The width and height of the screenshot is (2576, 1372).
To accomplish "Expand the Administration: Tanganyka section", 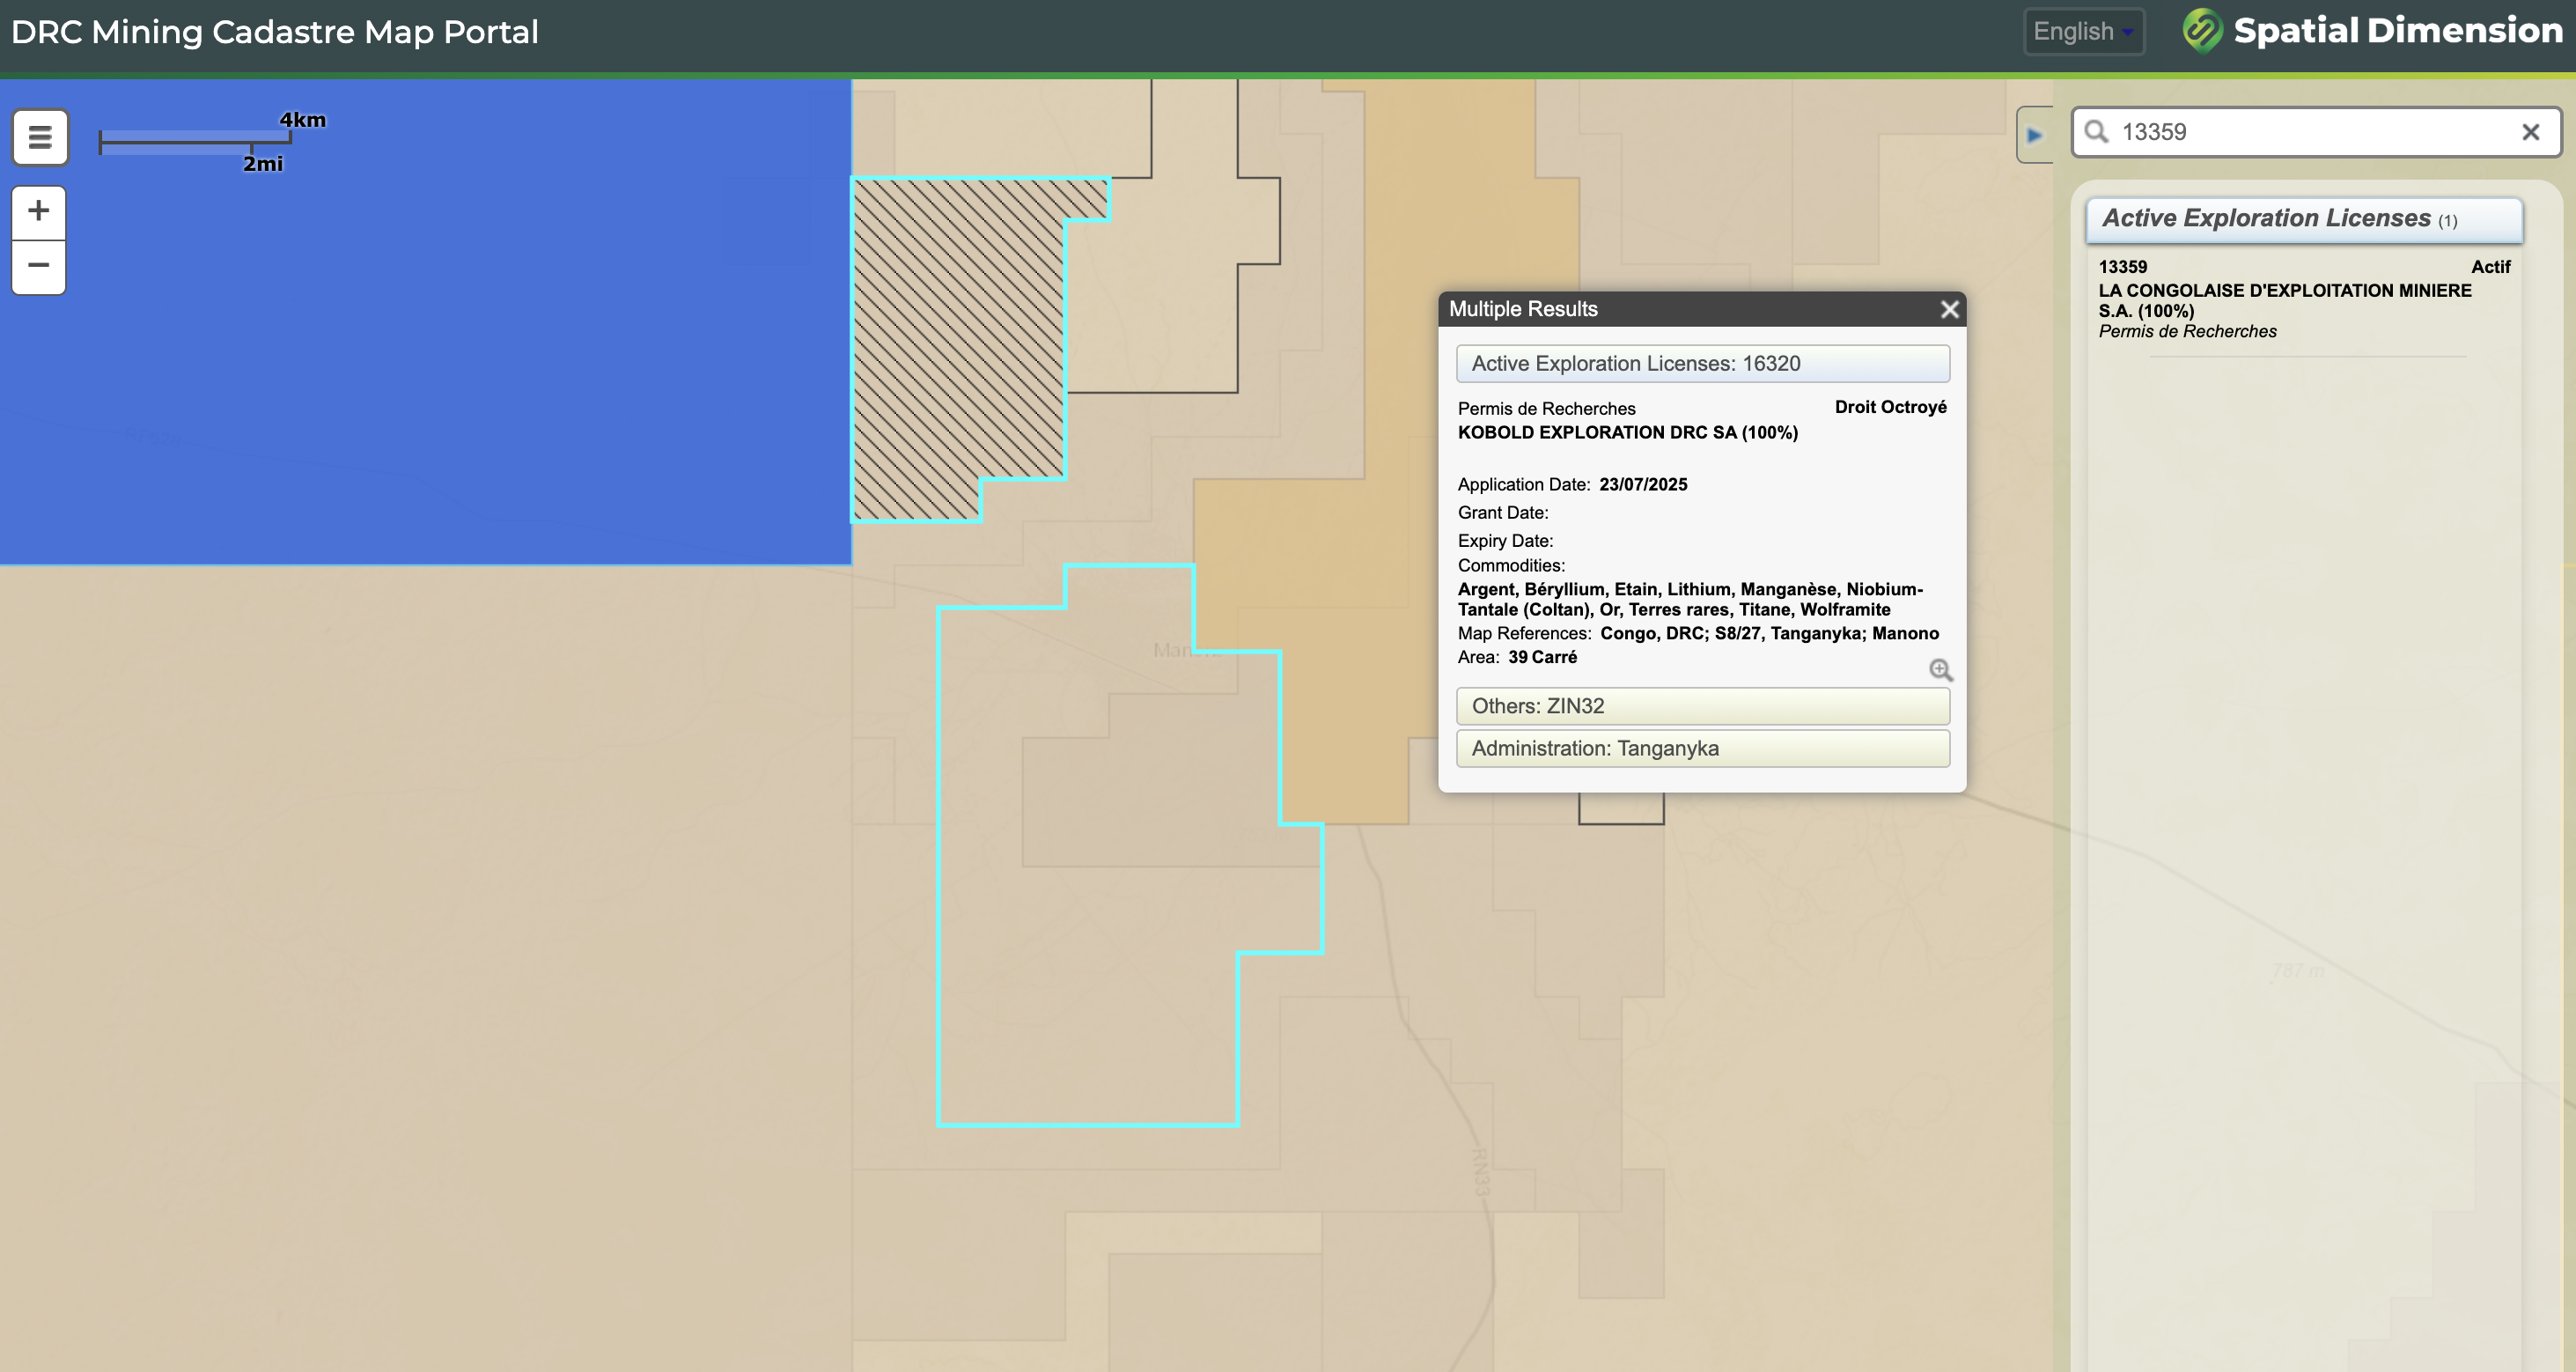I will click(x=1703, y=749).
